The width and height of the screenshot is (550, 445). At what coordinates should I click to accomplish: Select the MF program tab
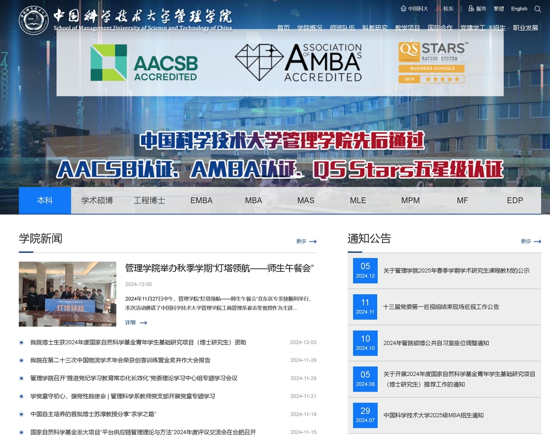point(462,200)
